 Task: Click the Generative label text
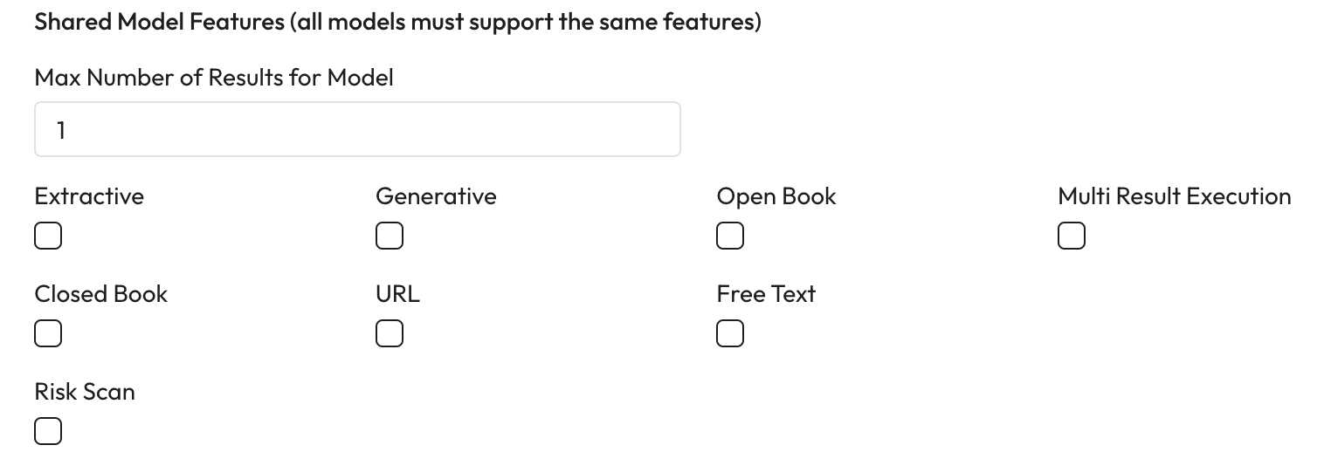(x=436, y=196)
